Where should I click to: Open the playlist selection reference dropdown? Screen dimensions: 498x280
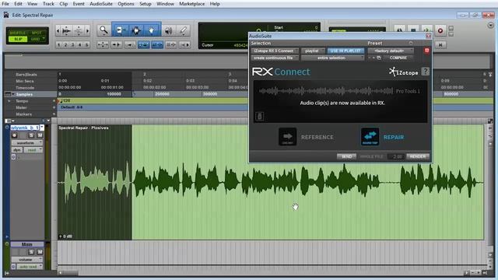[313, 51]
